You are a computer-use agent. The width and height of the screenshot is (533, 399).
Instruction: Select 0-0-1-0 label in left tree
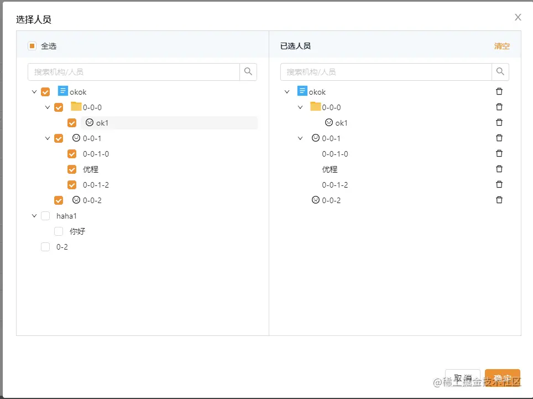click(96, 154)
